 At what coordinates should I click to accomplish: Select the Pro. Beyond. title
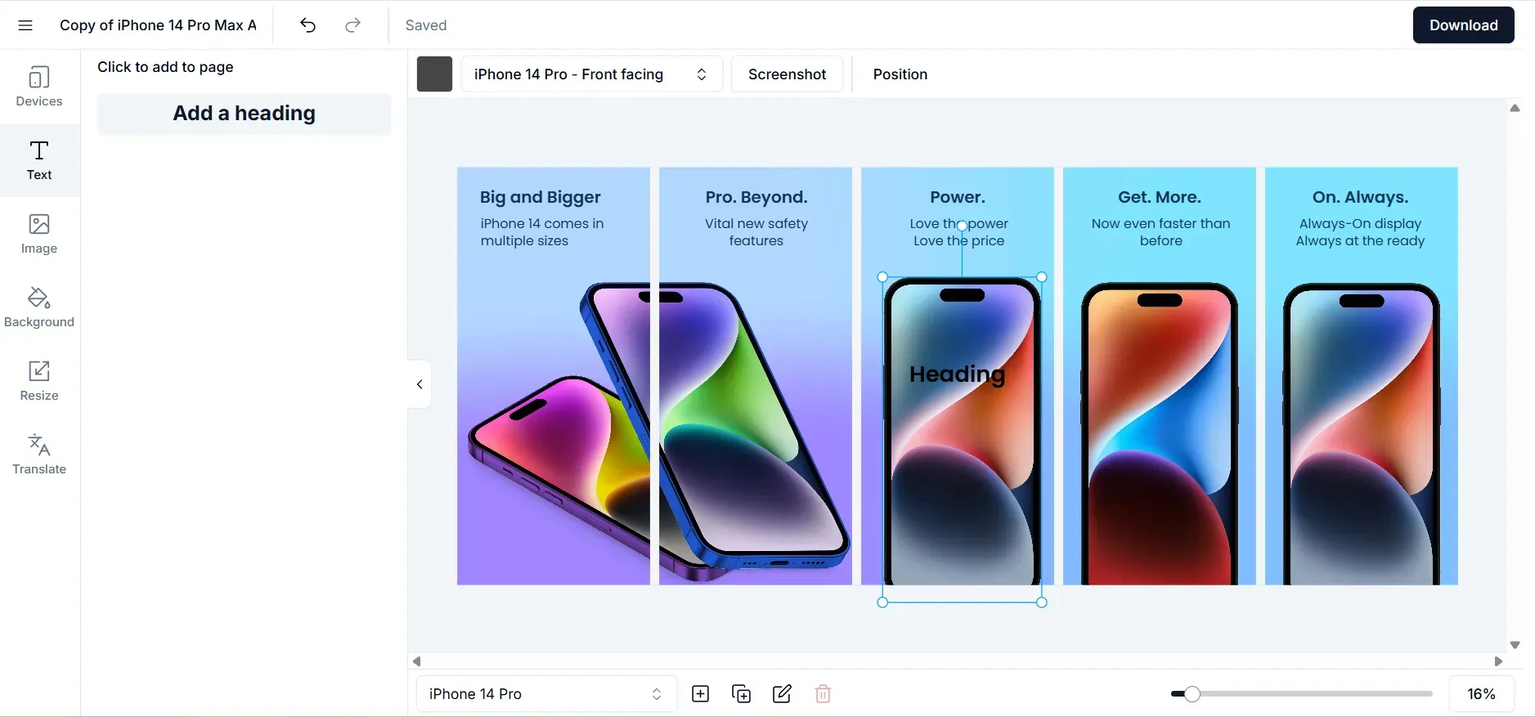756,197
